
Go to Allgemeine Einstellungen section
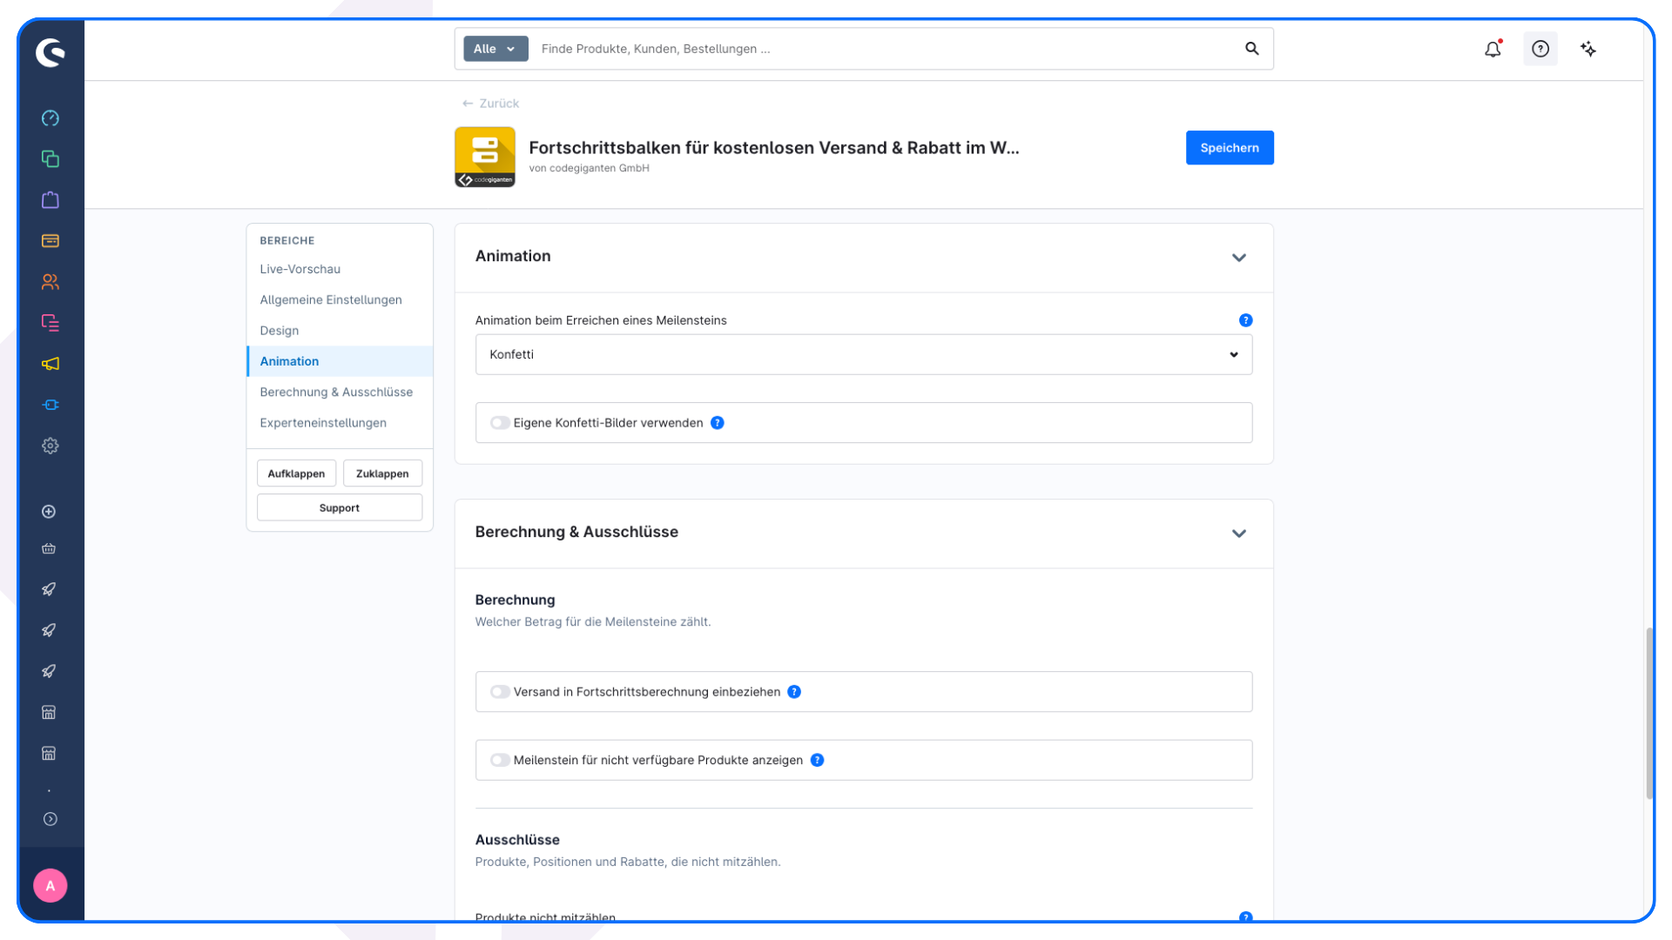click(x=331, y=299)
